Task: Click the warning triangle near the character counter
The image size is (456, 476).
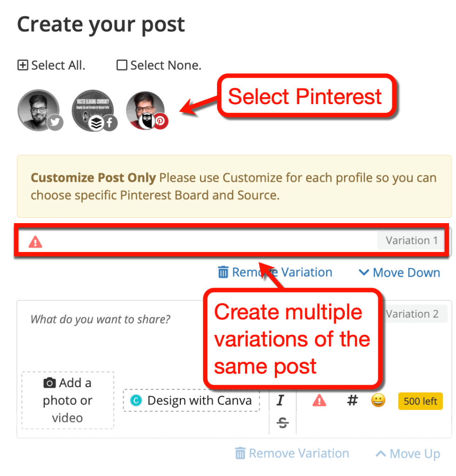Action: click(319, 401)
